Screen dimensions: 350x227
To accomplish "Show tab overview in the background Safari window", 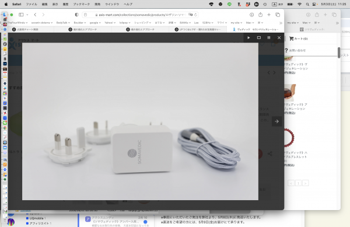I will [334, 15].
